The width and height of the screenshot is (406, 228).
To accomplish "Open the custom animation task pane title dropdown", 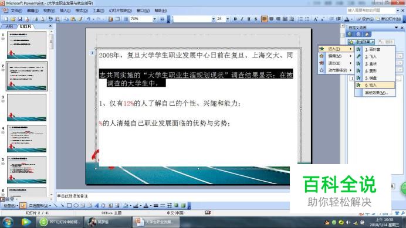I will point(396,28).
